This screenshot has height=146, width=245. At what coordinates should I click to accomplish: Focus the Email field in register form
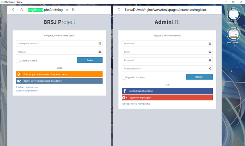tap(167, 52)
